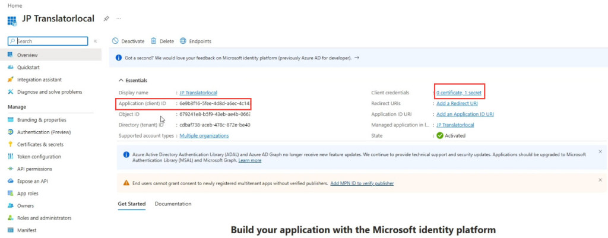Click the Integration assistant rocket icon
Image resolution: width=608 pixels, height=238 pixels.
pyautogui.click(x=11, y=80)
